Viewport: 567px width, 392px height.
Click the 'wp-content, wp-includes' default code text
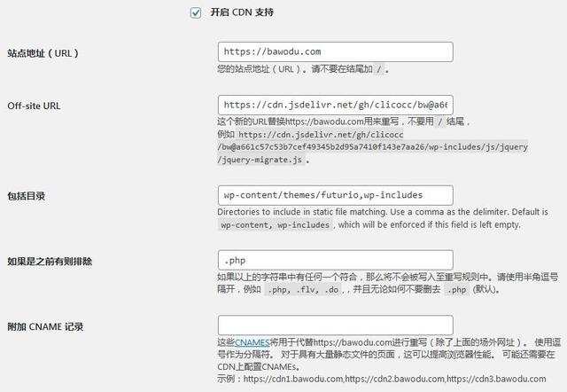coord(275,225)
